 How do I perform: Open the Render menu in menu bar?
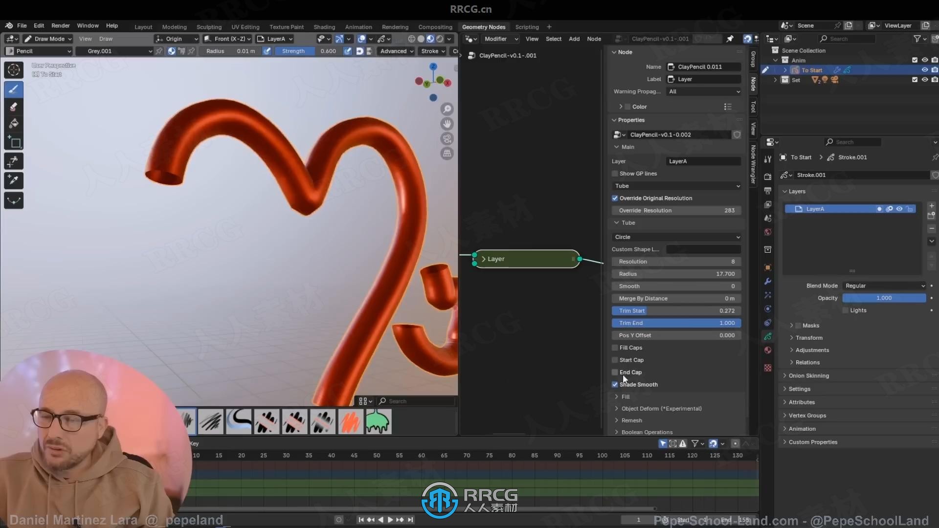click(x=60, y=26)
